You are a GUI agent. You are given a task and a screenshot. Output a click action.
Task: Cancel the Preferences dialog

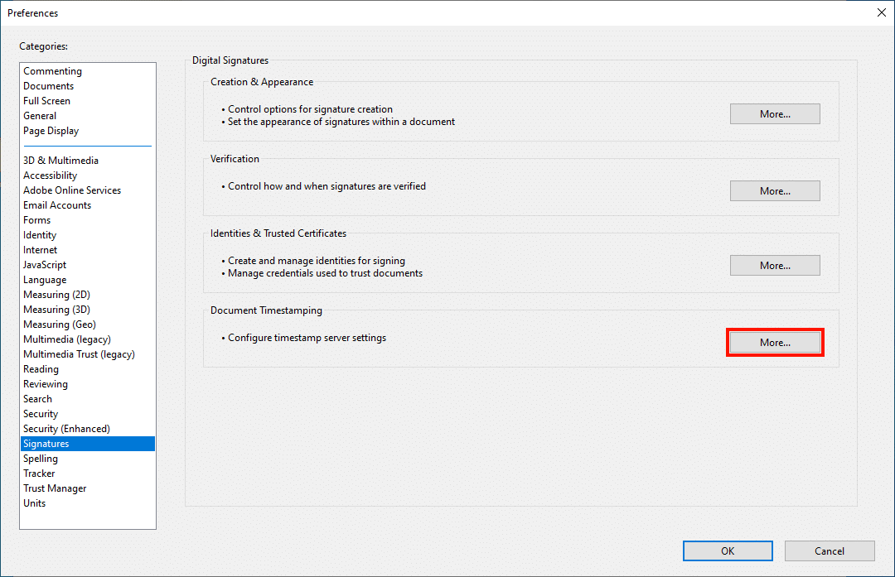pos(830,551)
